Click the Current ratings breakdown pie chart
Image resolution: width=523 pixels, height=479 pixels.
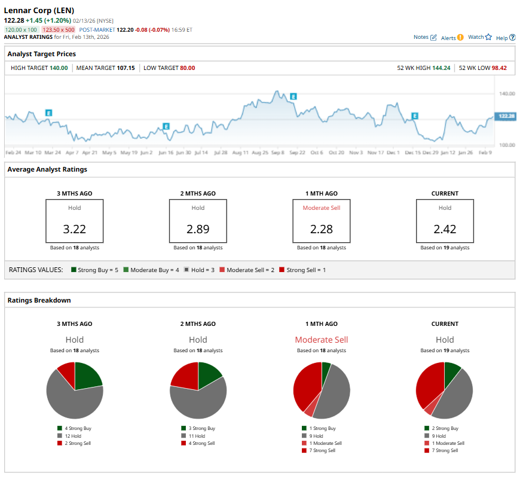(x=444, y=390)
